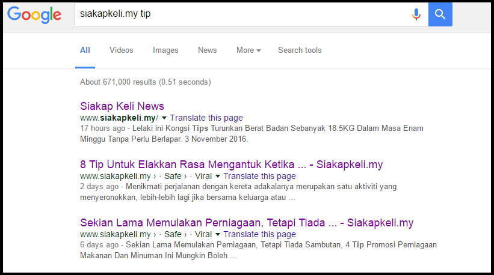Expand the dropdown arrow on the Sekian Lama result URL
This screenshot has width=494, height=275.
pyautogui.click(x=218, y=234)
